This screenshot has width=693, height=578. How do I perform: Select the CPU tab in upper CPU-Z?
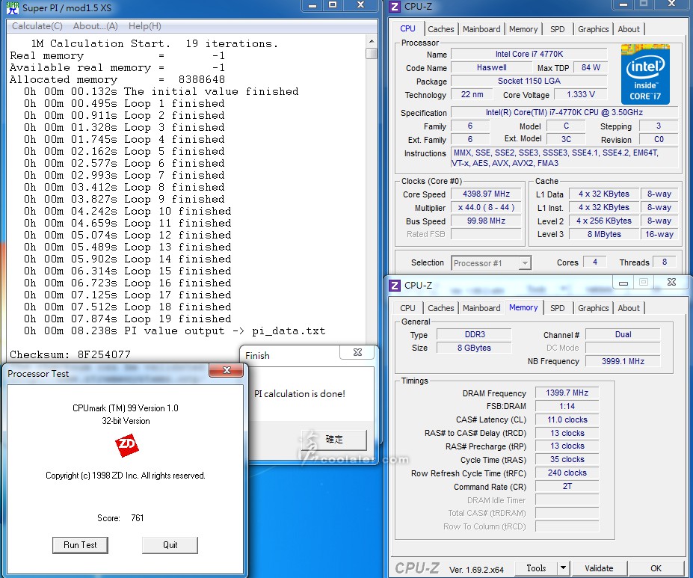coord(407,28)
